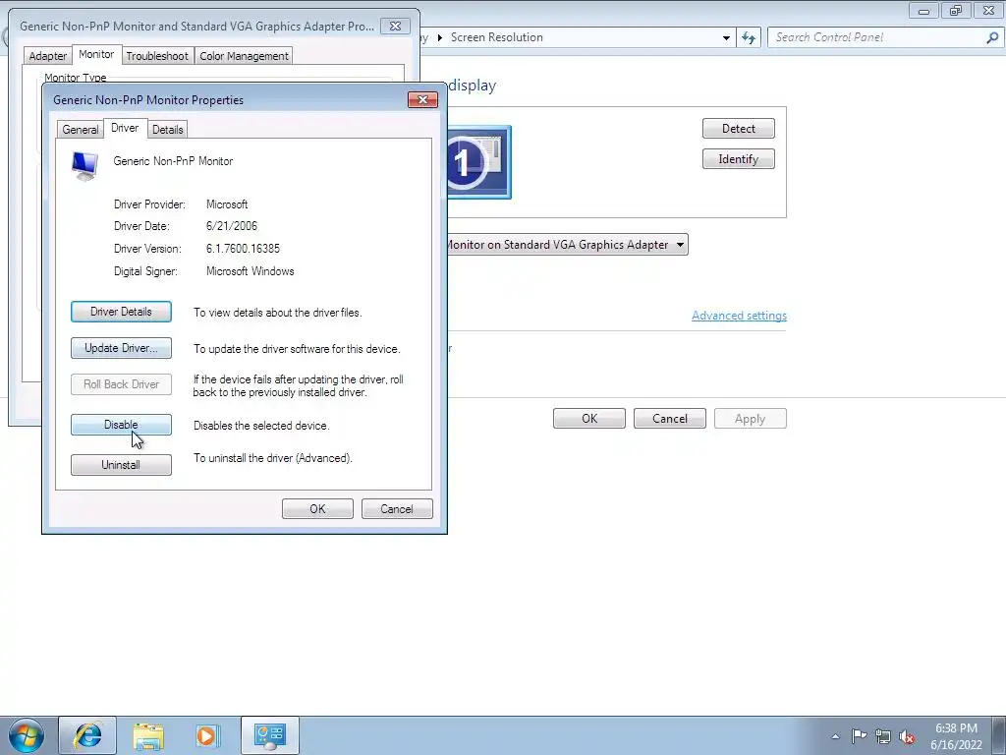Click the Driver Provider value Microsoft
Viewport: 1006px width, 755px height.
pos(227,204)
